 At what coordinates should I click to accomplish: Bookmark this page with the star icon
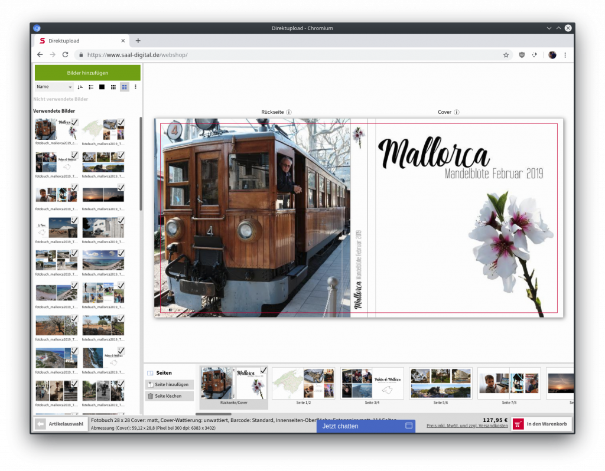click(506, 55)
